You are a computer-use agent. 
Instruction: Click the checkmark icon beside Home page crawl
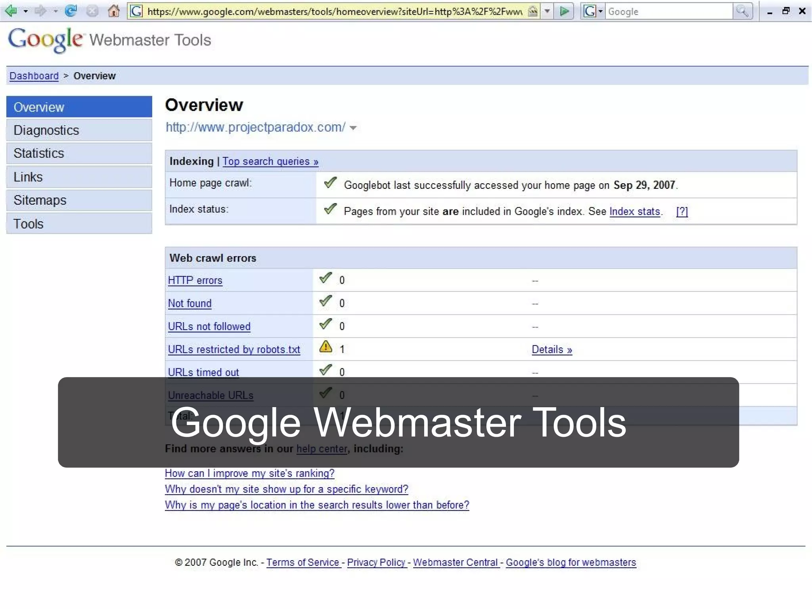click(x=330, y=183)
